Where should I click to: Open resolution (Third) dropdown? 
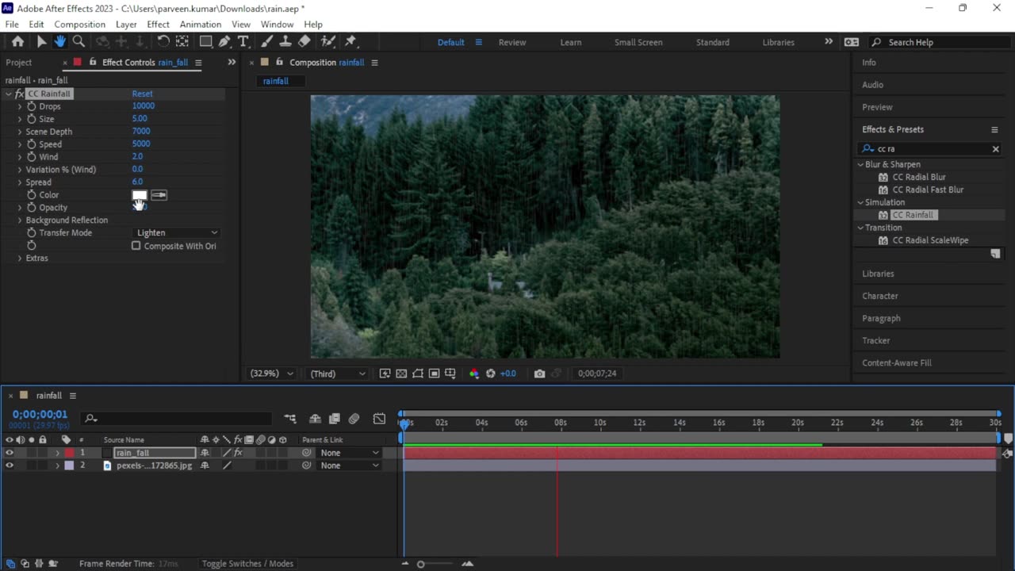(338, 374)
